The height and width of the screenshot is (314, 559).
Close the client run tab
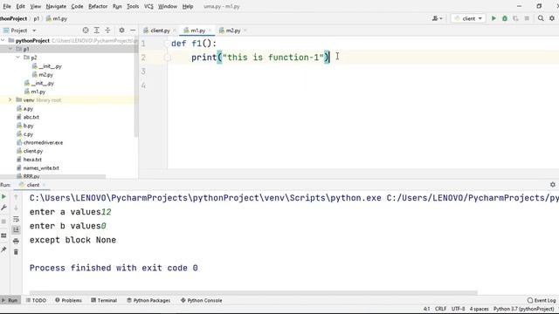tap(45, 185)
